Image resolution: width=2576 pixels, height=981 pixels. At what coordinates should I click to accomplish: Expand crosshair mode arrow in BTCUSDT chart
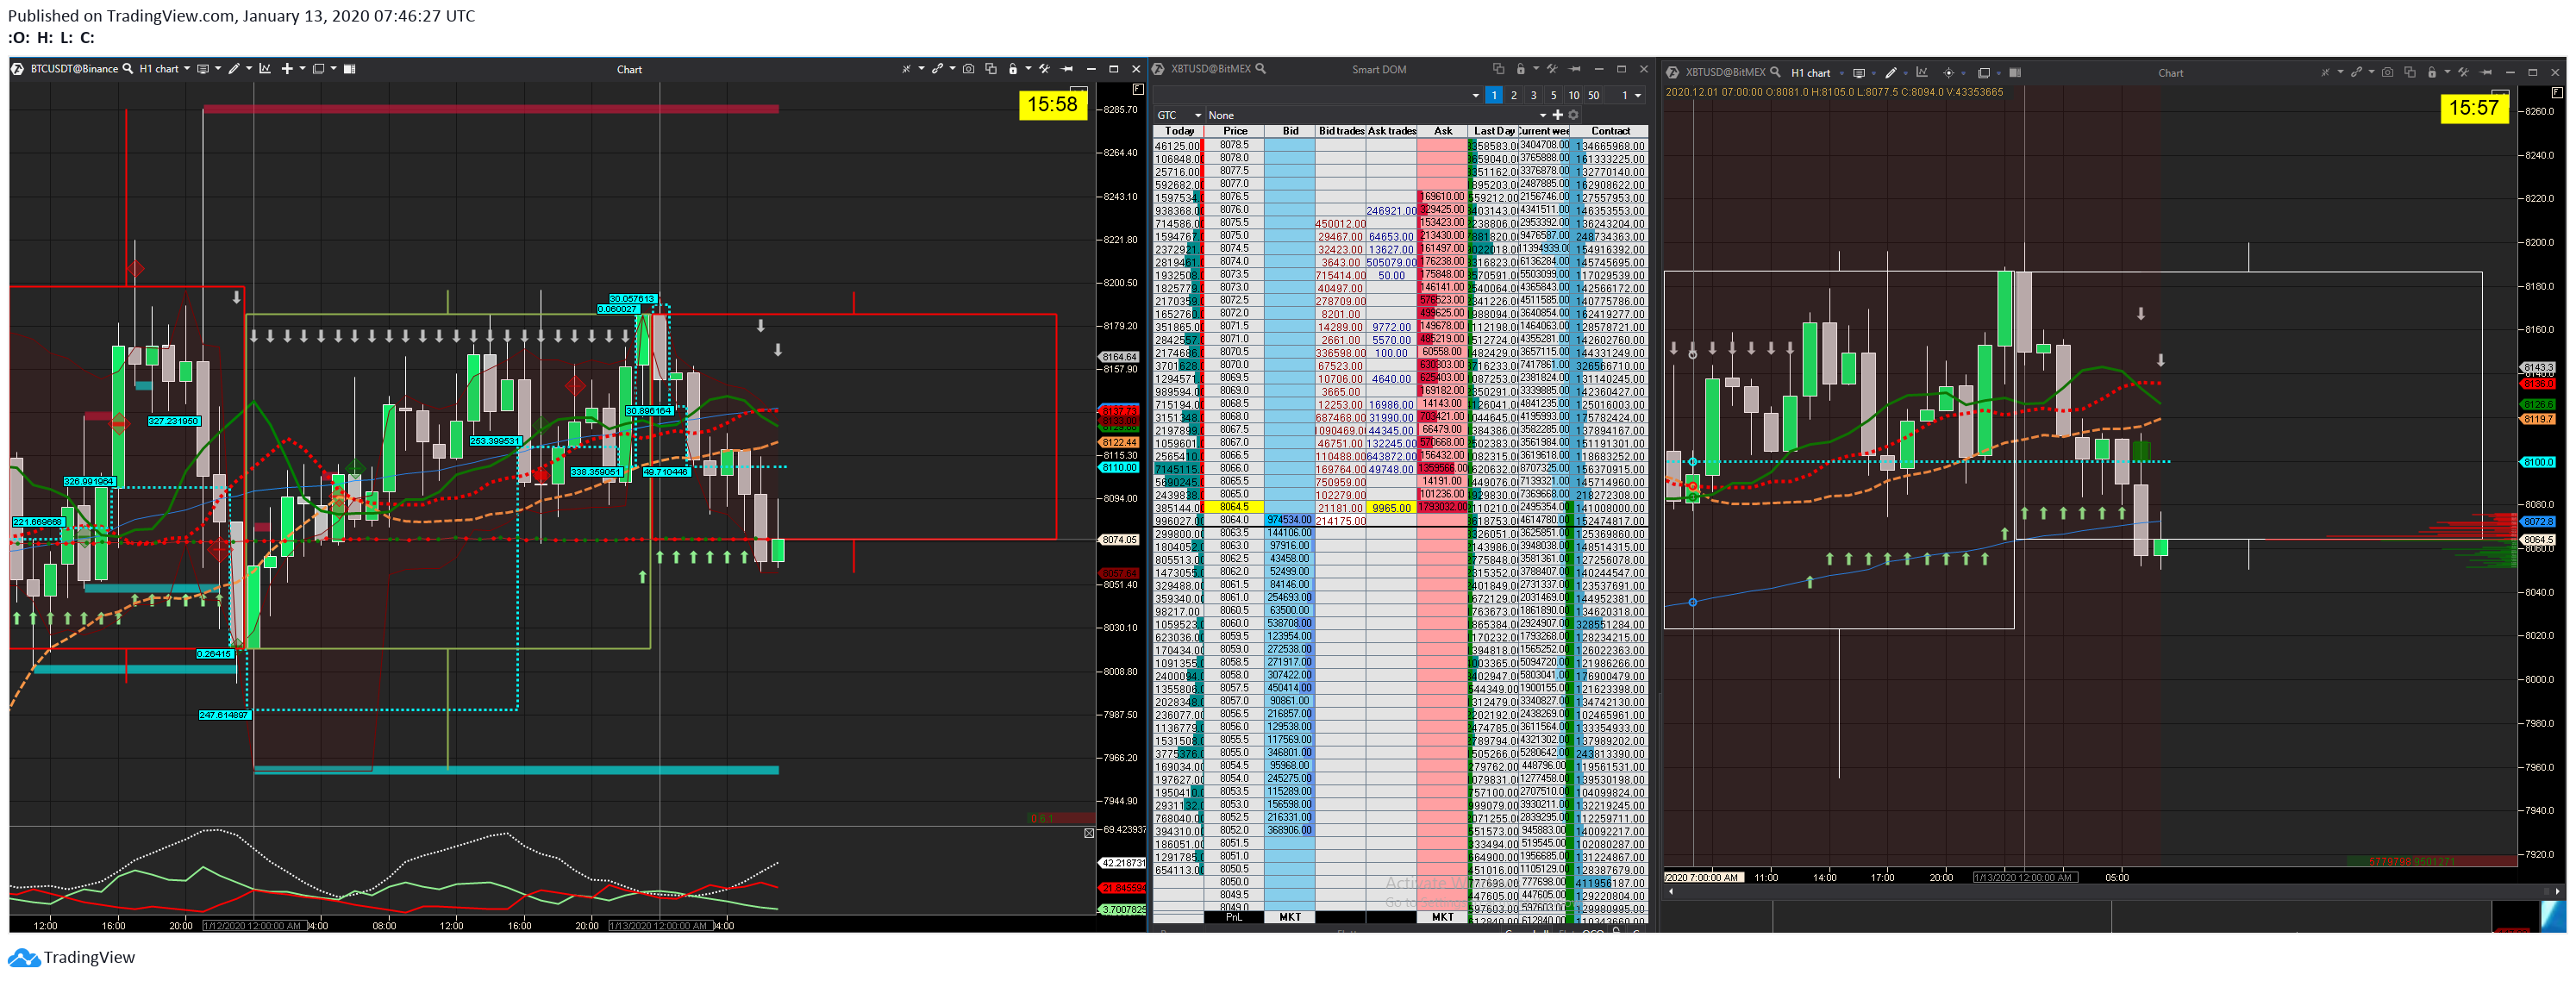click(303, 68)
